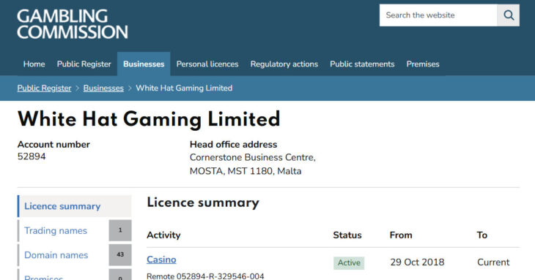
Task: Click the Head office address label
Action: 233,144
